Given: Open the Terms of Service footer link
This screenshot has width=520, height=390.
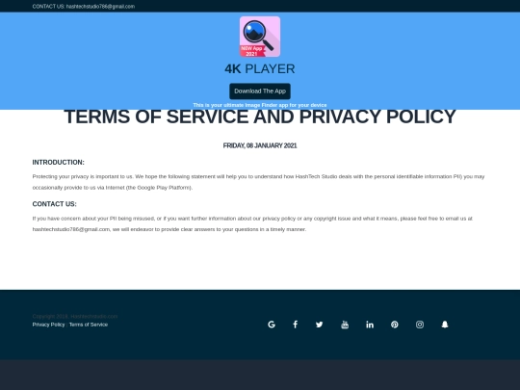Looking at the screenshot, I should pos(89,325).
